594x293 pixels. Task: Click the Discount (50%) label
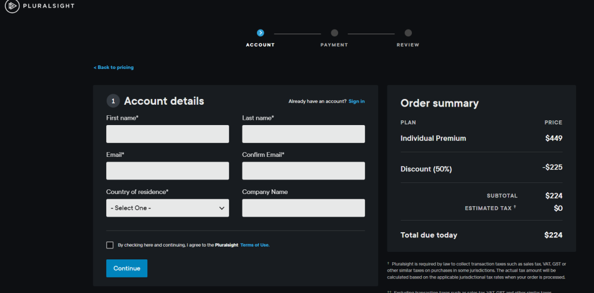426,169
